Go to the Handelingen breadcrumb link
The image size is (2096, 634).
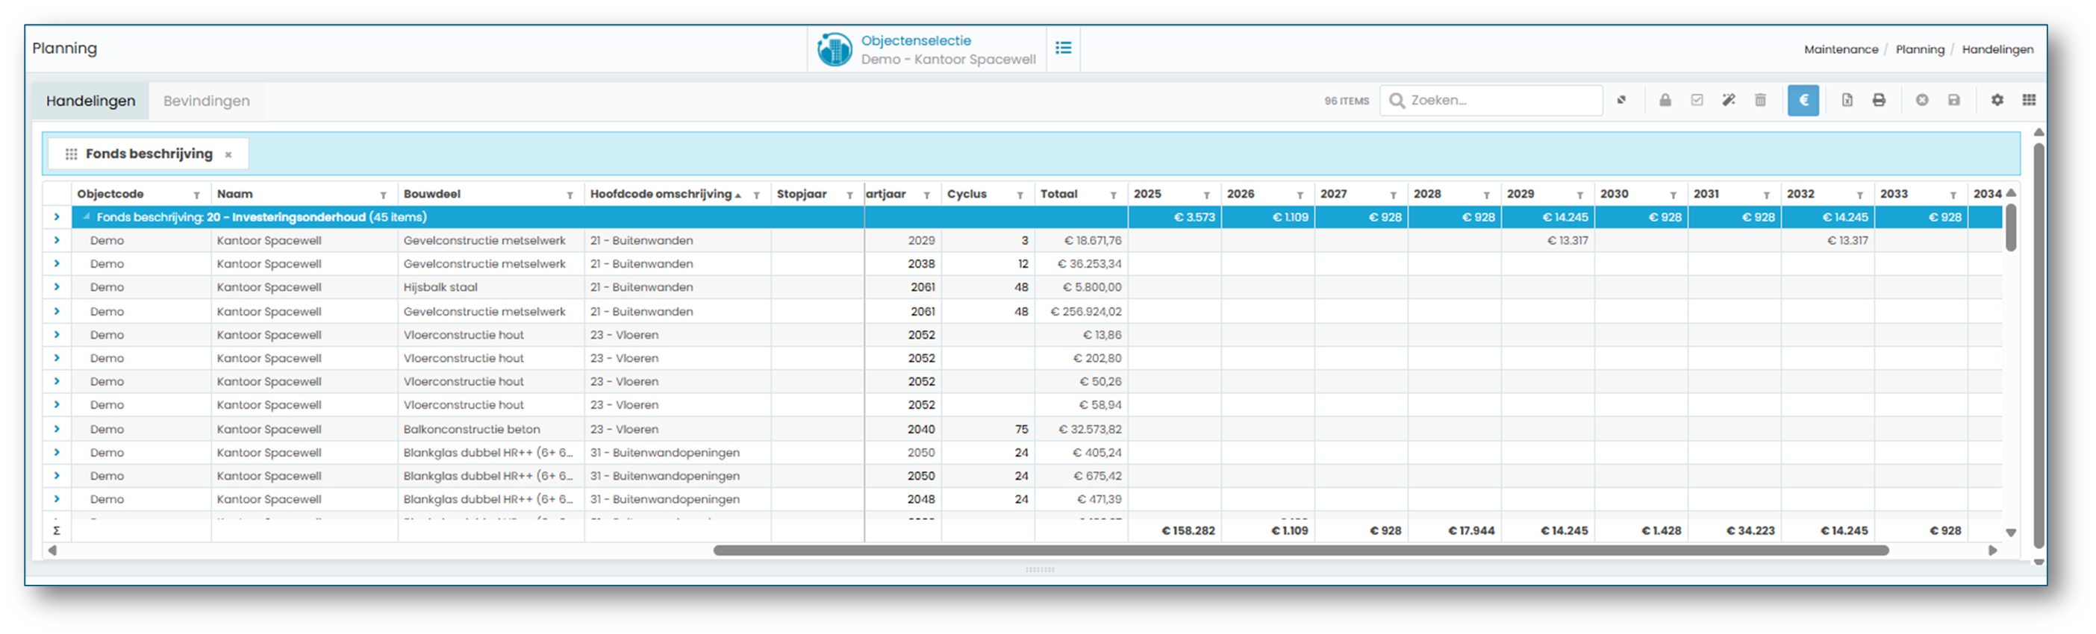(x=1997, y=49)
